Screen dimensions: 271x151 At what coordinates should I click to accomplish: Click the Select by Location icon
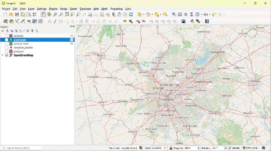click(165, 14)
